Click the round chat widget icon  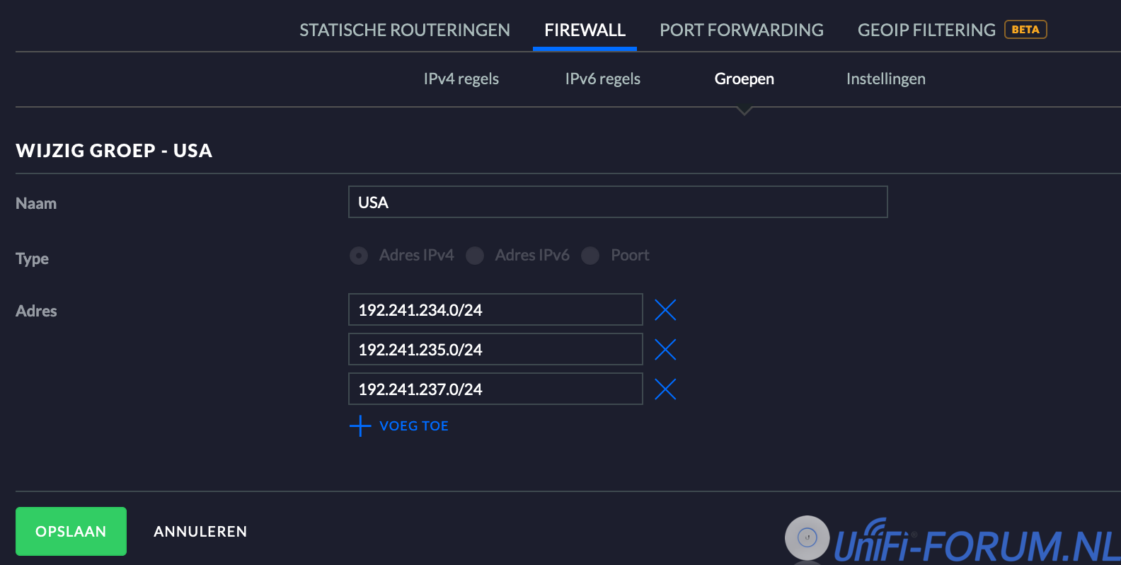pyautogui.click(x=807, y=538)
